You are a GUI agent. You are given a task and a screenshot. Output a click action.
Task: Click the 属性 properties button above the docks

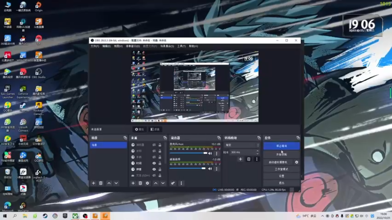140,129
